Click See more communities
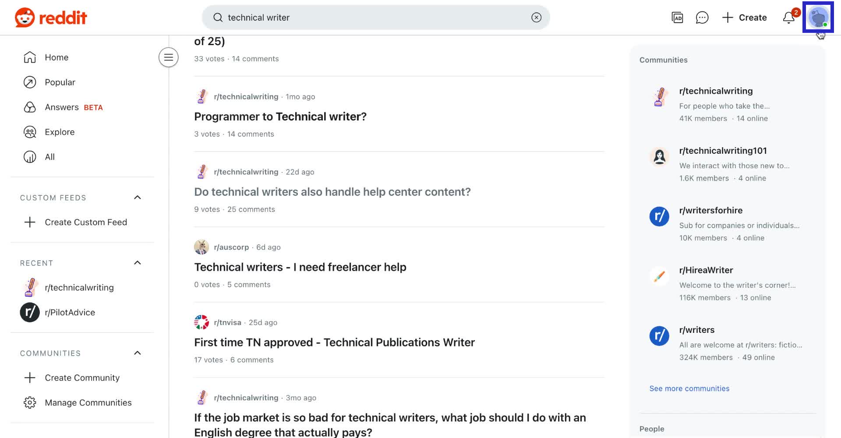The width and height of the screenshot is (841, 438). coord(689,389)
